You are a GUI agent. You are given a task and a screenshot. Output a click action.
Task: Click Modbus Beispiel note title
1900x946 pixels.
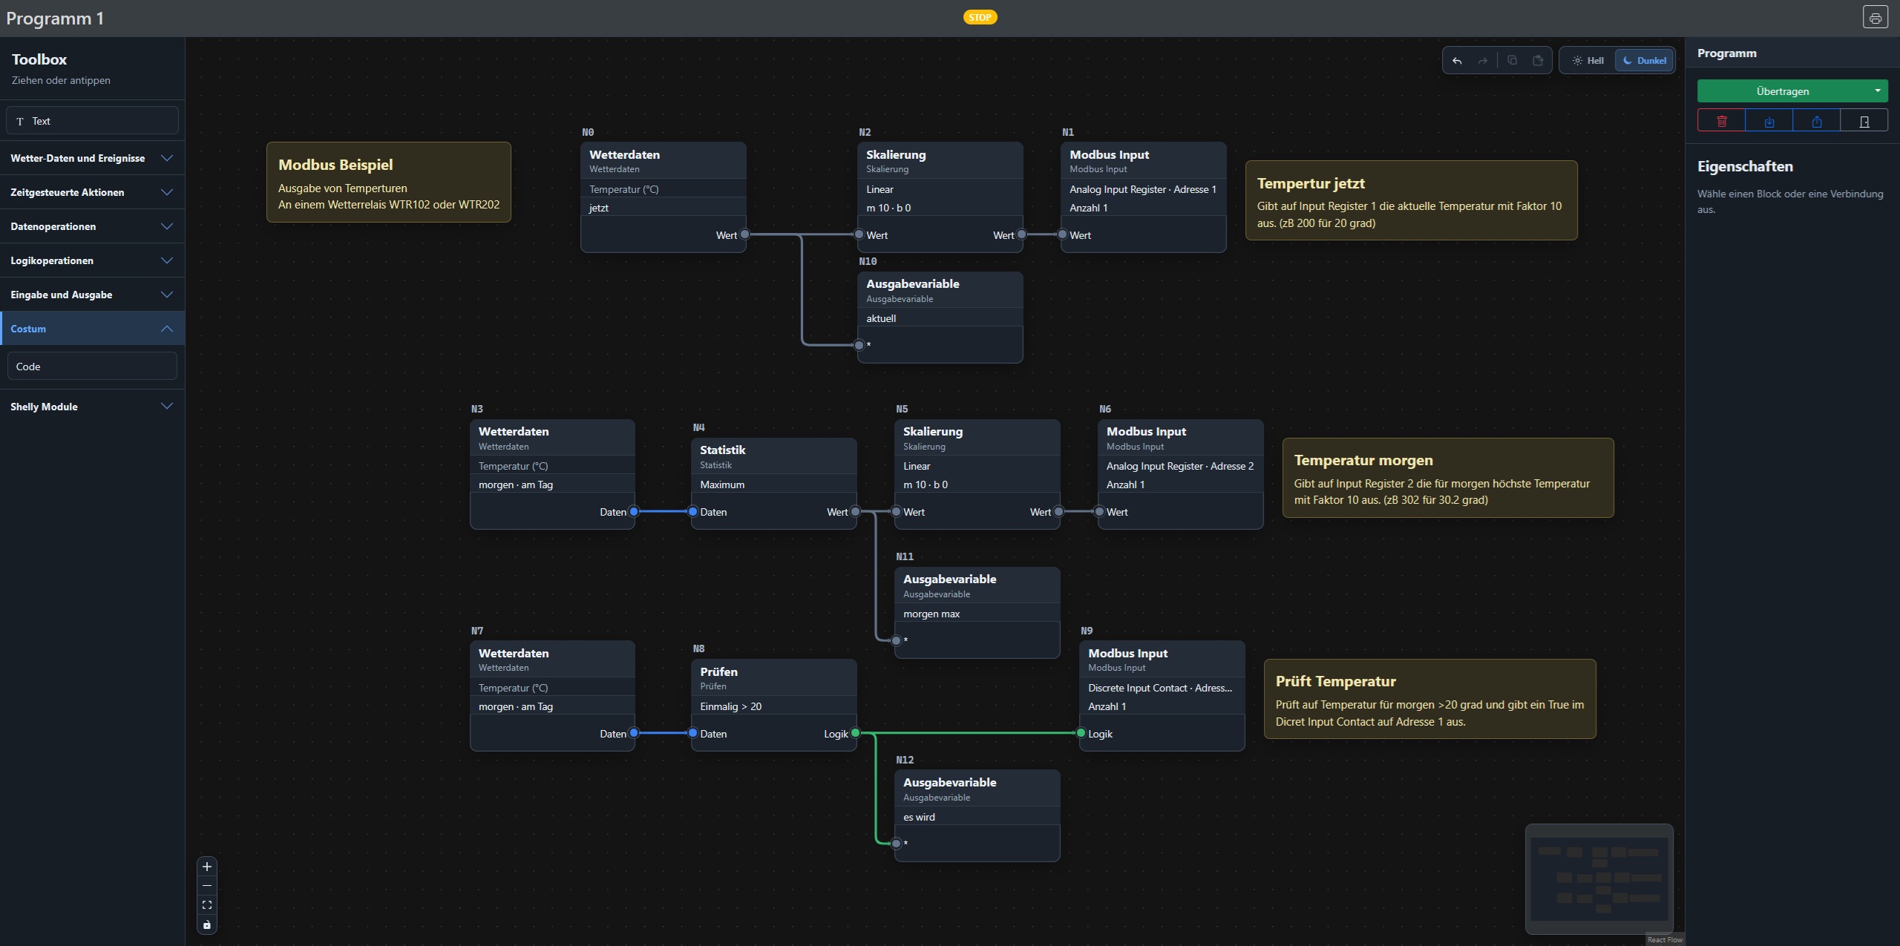pos(335,165)
